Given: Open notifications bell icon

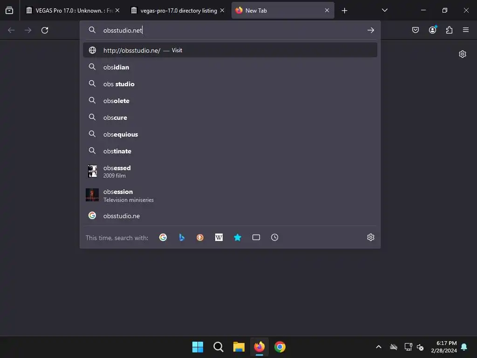Looking at the screenshot, I should [464, 347].
